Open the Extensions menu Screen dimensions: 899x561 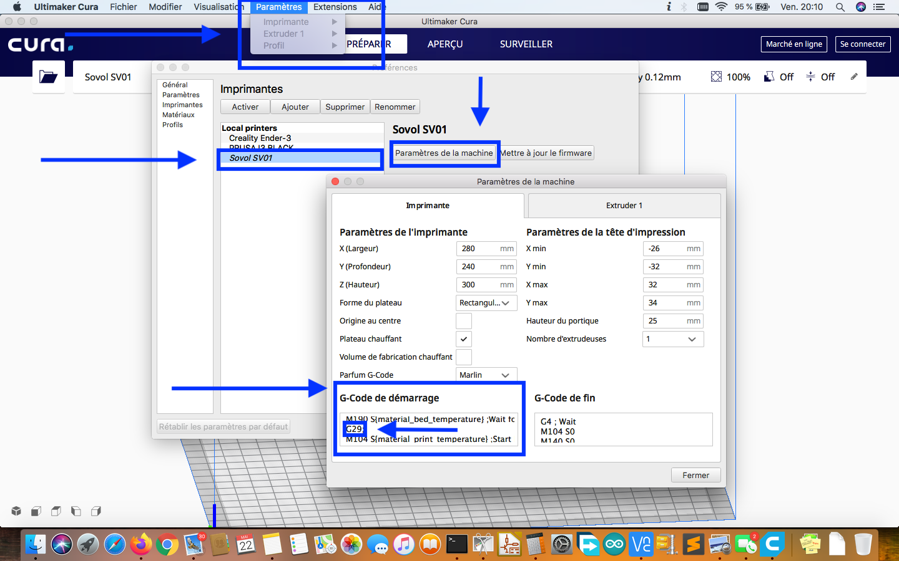(x=335, y=7)
